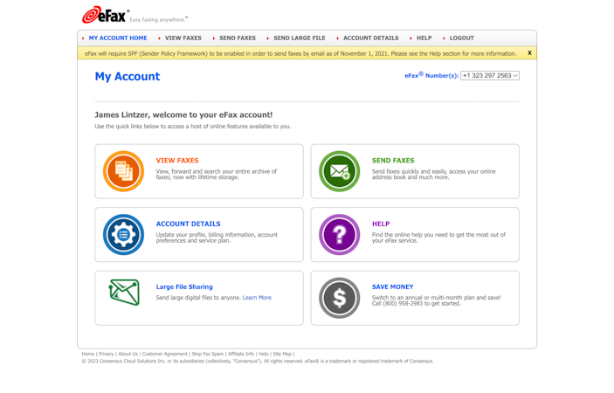Choose Help in the navigation bar
Image resolution: width=614 pixels, height=393 pixels.
click(x=424, y=38)
